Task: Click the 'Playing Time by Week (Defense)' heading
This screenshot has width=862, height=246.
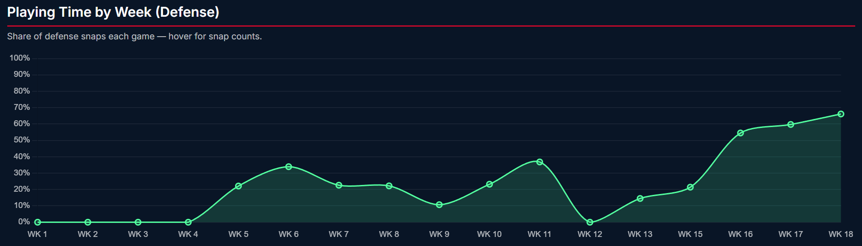Action: pyautogui.click(x=113, y=12)
